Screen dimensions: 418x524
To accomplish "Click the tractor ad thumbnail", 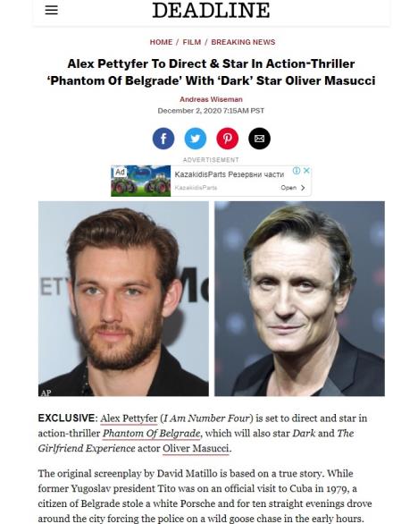I will pos(140,181).
